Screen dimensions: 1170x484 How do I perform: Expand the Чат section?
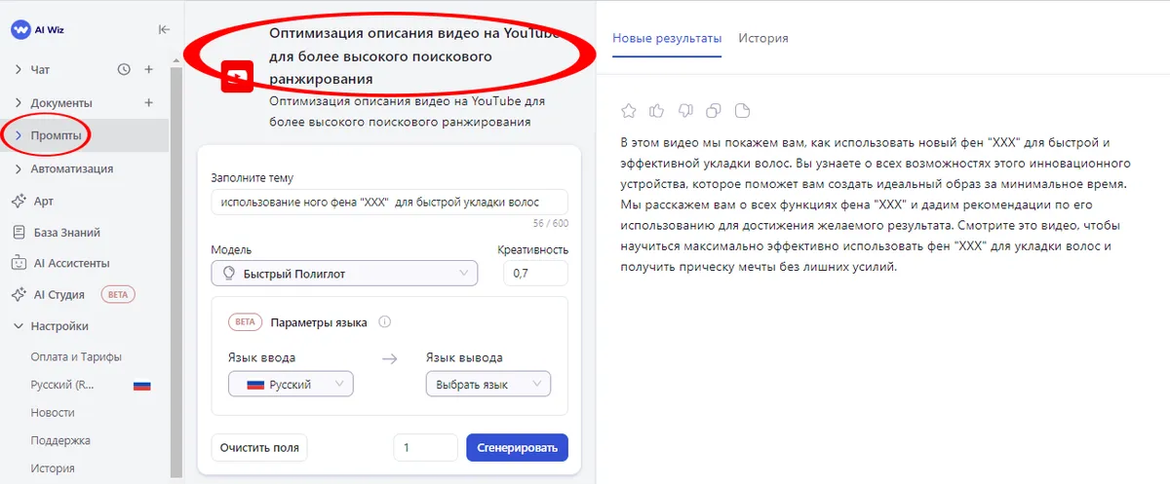(x=19, y=69)
